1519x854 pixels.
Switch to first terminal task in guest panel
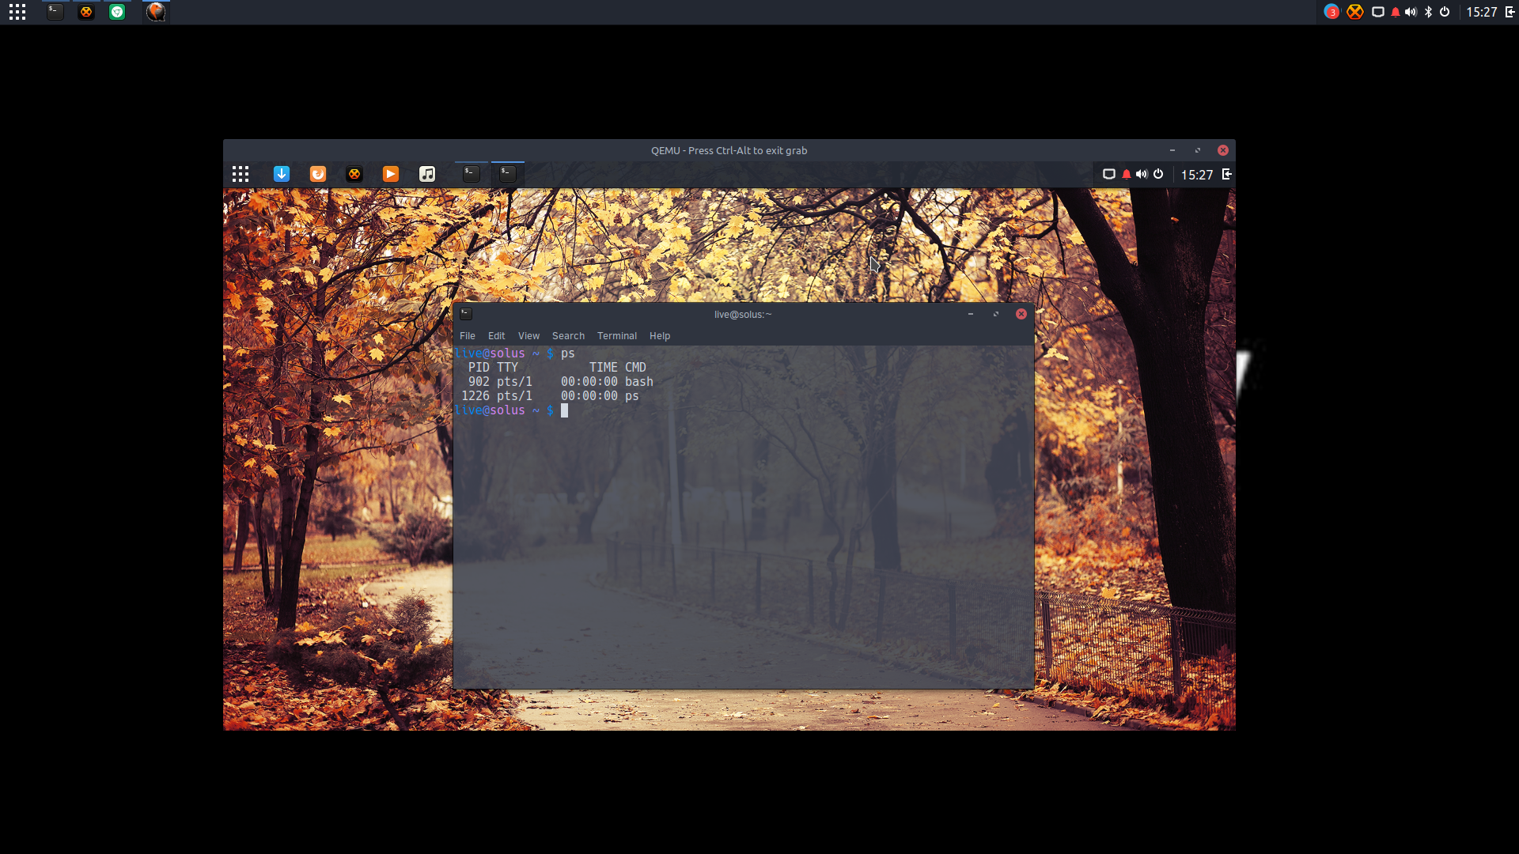tap(472, 174)
